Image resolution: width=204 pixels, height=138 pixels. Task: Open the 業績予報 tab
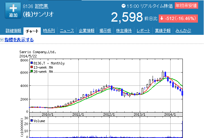163,31
